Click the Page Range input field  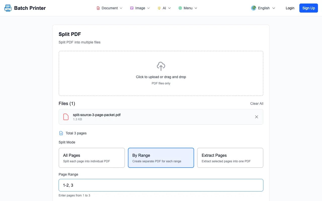pos(161,185)
